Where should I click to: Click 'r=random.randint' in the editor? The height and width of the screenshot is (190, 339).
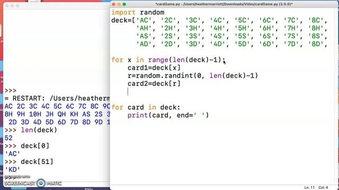[x=160, y=76]
